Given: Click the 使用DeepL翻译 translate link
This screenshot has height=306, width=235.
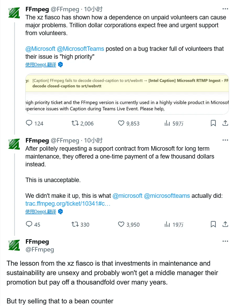Looking at the screenshot, I should click(41, 64).
